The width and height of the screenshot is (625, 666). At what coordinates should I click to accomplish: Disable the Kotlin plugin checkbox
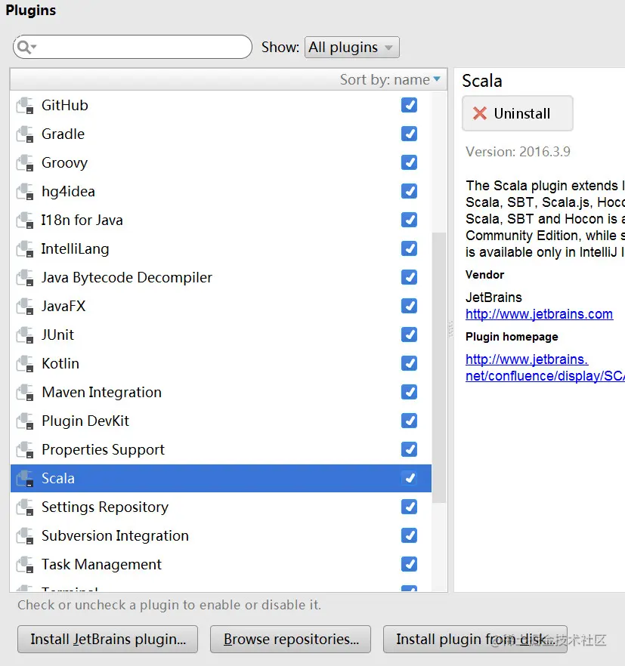click(409, 363)
